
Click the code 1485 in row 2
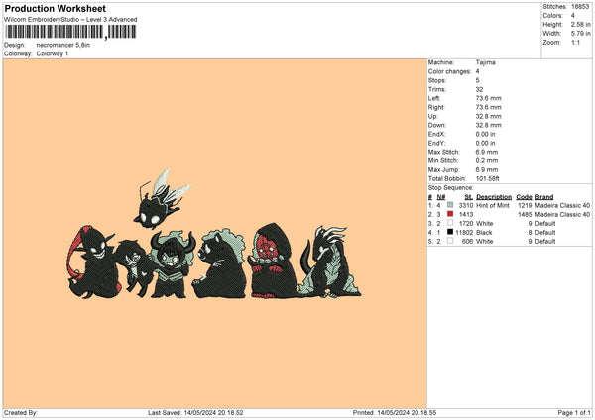525,215
